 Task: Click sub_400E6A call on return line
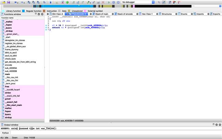92,27
